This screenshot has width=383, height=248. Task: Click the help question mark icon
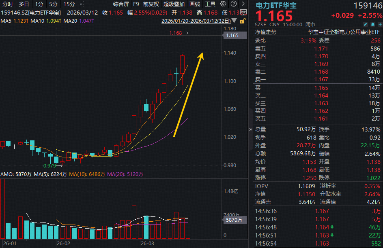[x=233, y=4]
